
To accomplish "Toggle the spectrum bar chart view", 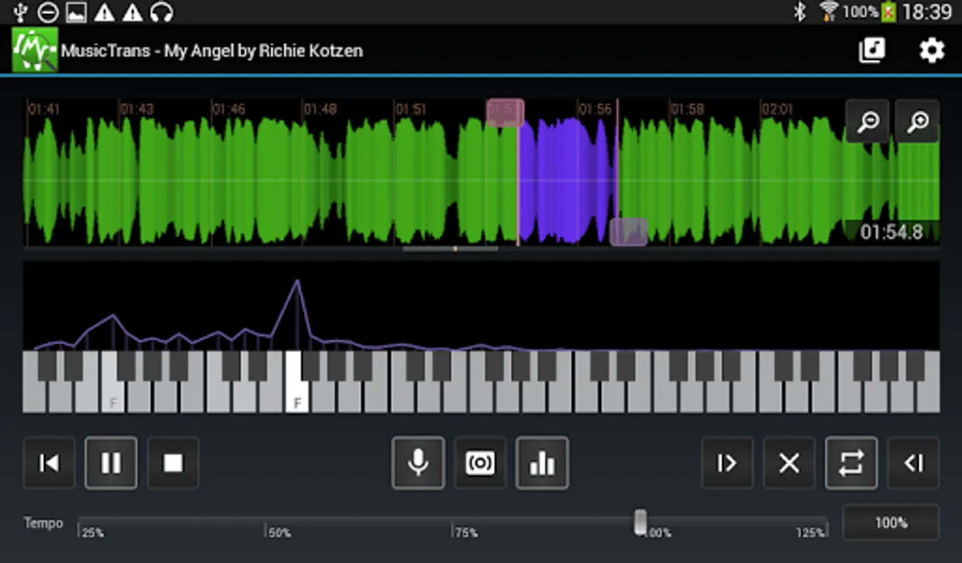I will pos(542,463).
